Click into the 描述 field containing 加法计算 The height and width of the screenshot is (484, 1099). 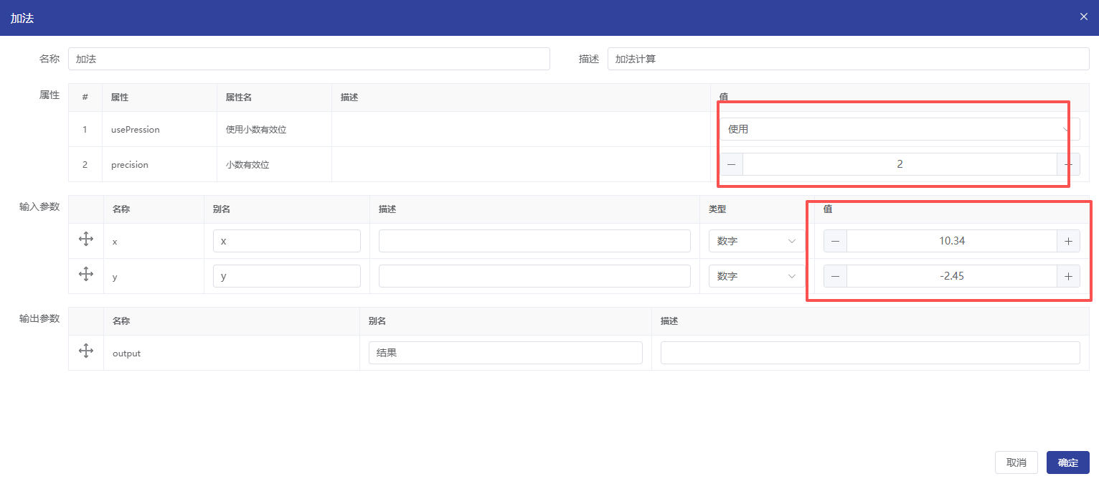point(848,59)
